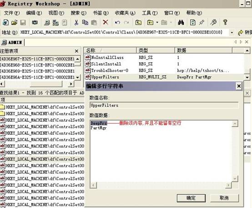Click registry tree scroll right arrow
252x208 pixels.
[x=71, y=84]
